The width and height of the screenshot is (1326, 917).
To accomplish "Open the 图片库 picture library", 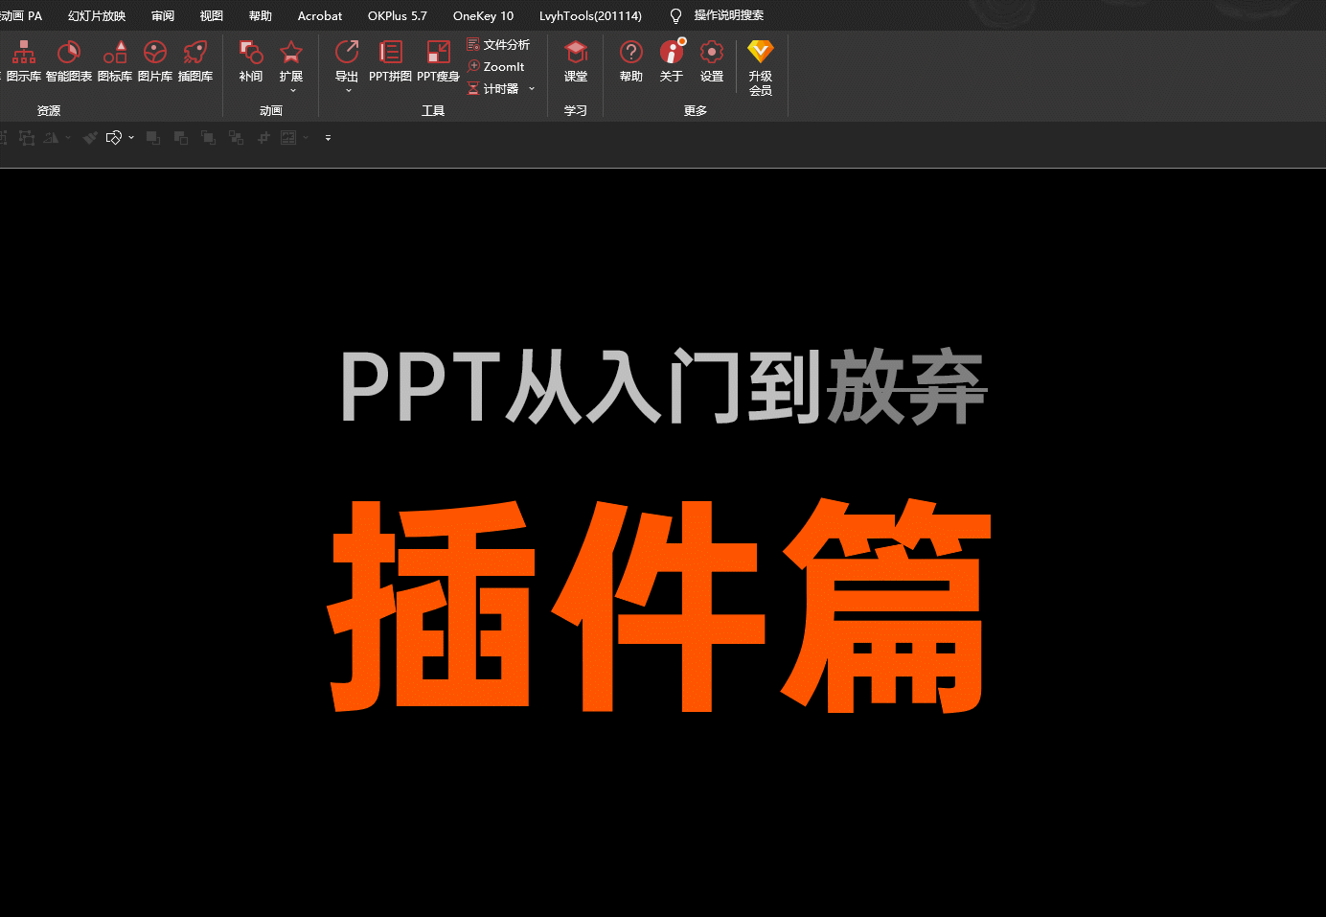I will 154,59.
